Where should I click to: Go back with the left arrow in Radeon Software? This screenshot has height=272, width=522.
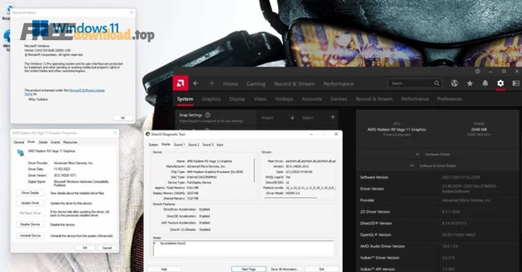point(196,84)
